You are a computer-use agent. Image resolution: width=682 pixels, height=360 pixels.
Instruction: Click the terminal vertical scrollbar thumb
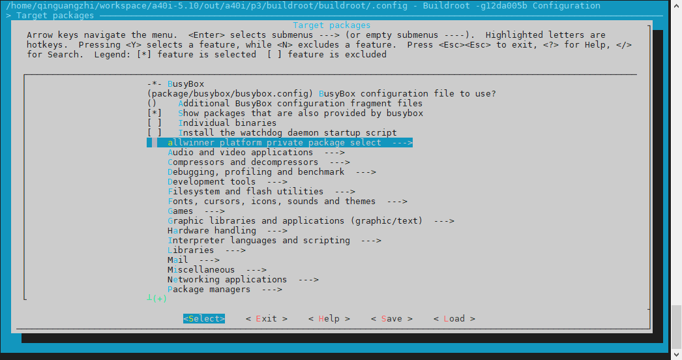676,325
